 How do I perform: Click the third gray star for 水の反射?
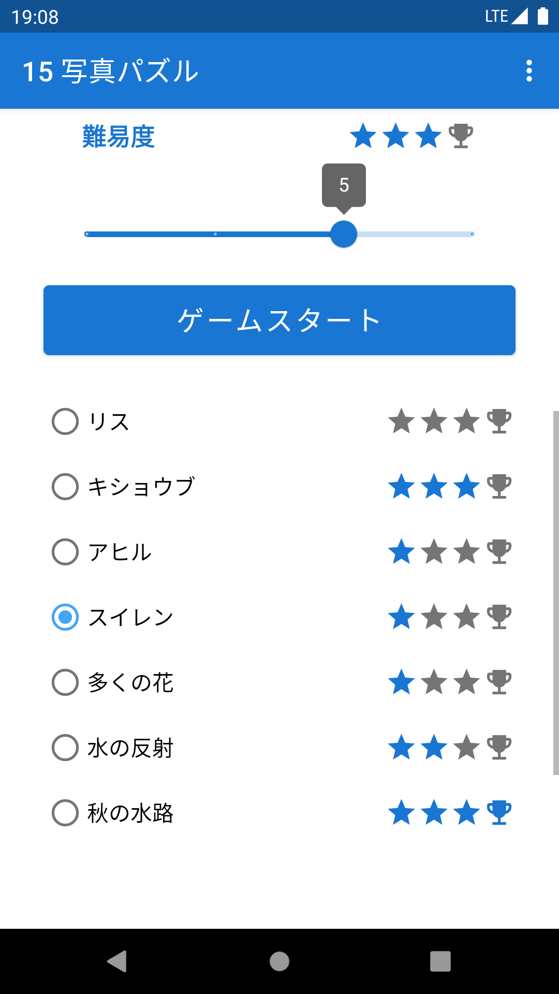pos(467,747)
